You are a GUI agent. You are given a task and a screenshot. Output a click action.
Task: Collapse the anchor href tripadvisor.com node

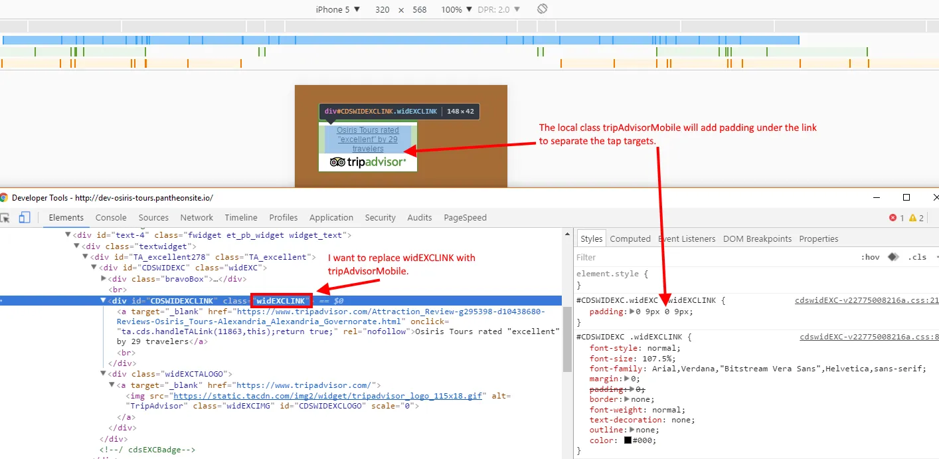point(112,385)
